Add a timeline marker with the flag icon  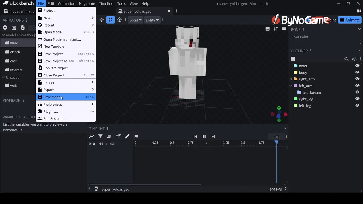click(x=136, y=137)
